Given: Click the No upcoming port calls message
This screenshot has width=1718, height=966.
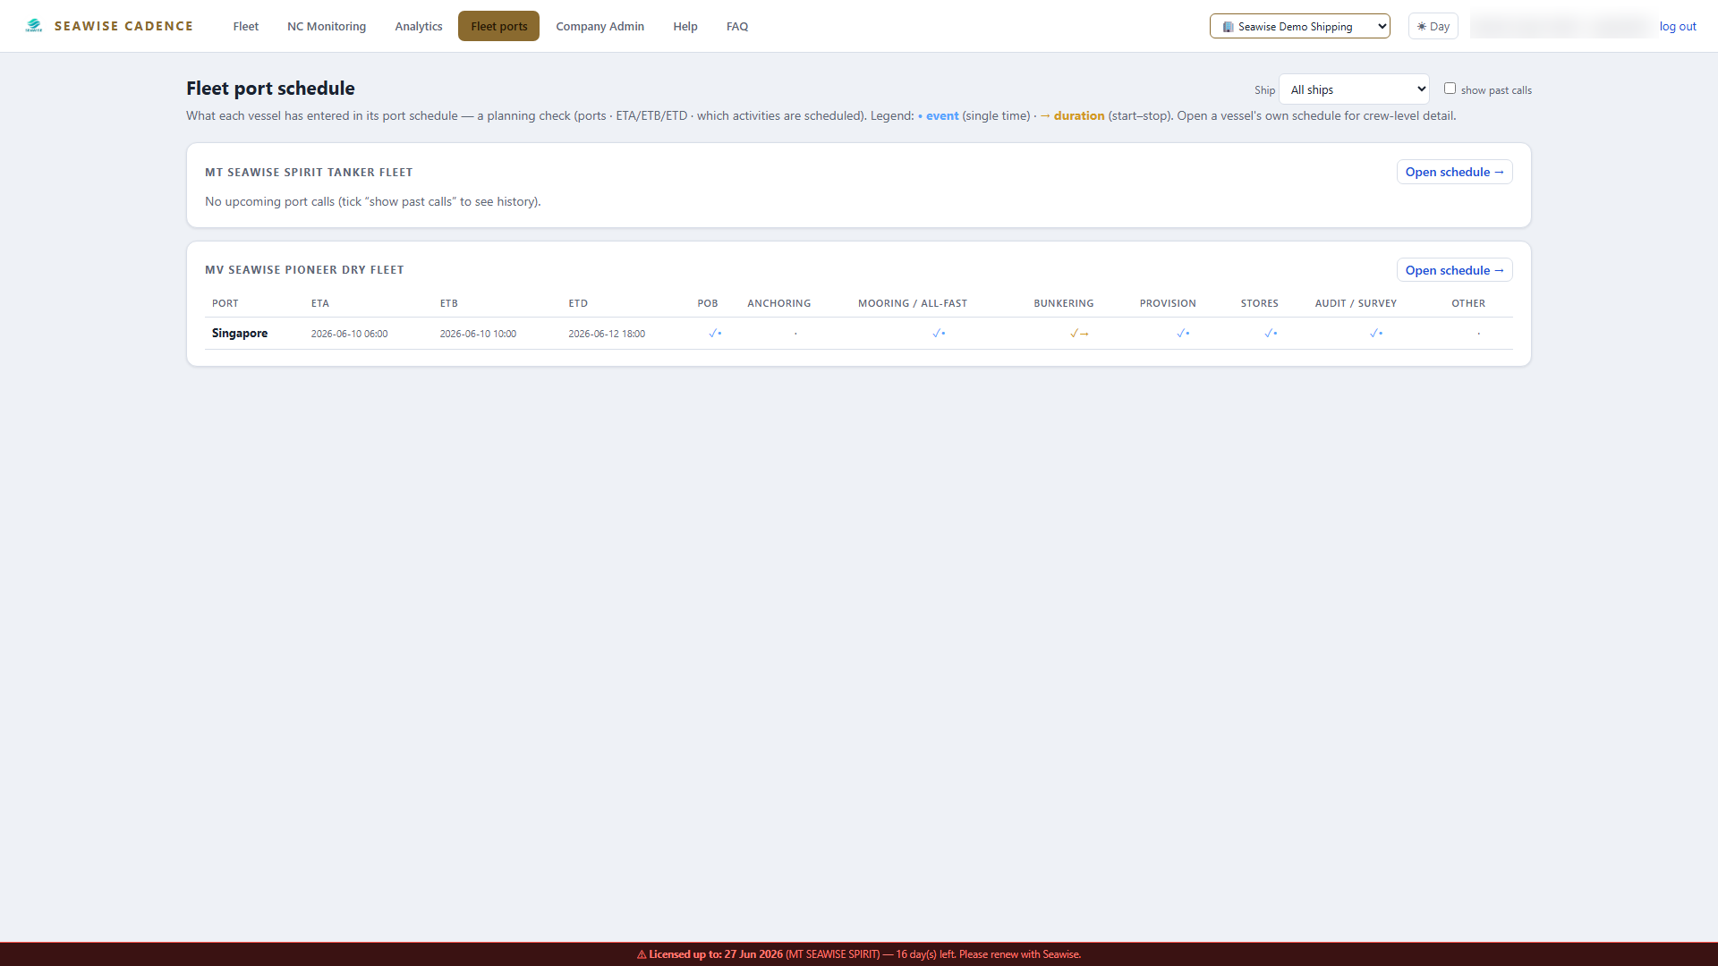Looking at the screenshot, I should tap(373, 201).
